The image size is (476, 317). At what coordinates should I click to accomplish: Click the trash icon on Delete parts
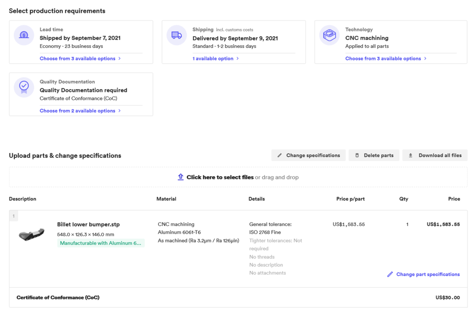tap(357, 155)
